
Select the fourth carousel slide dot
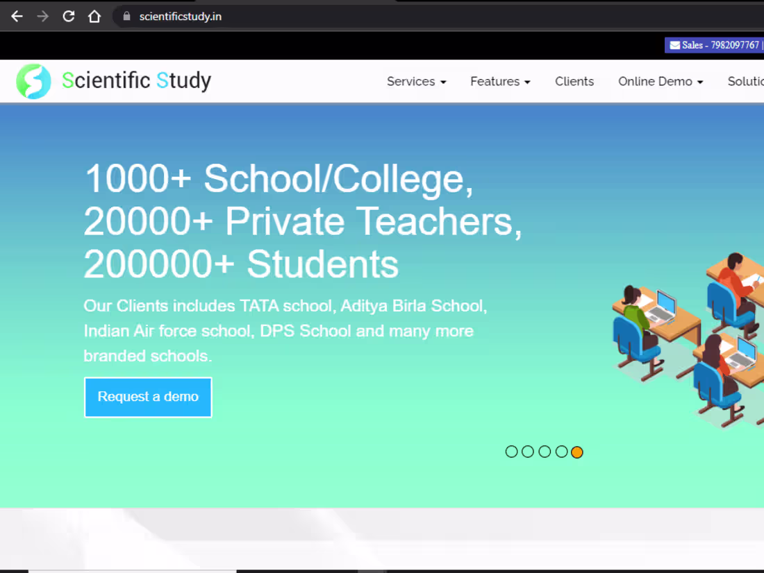click(561, 452)
